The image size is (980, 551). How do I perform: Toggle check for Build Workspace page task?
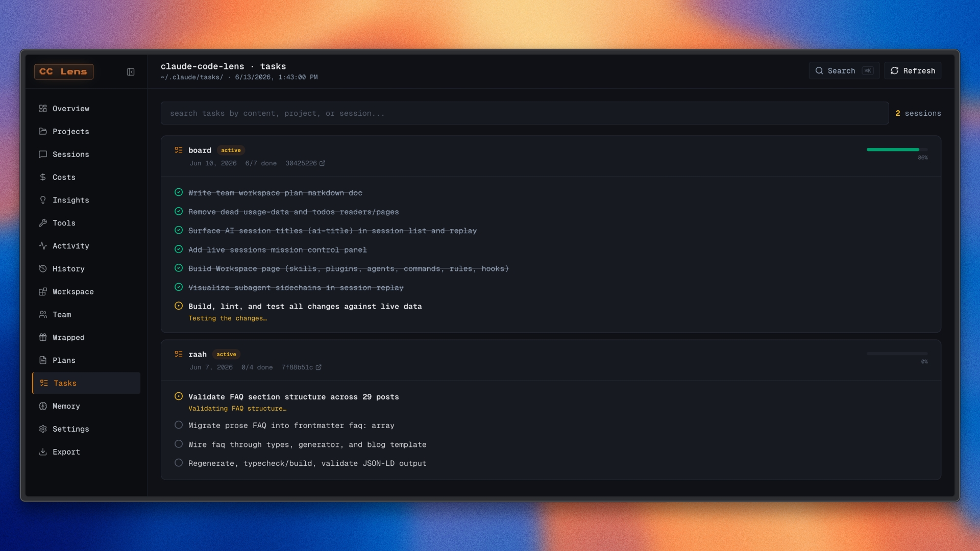tap(179, 268)
